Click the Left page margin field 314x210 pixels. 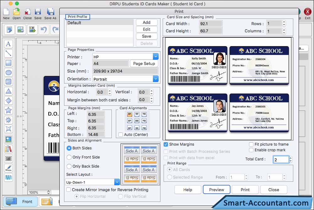96,114
